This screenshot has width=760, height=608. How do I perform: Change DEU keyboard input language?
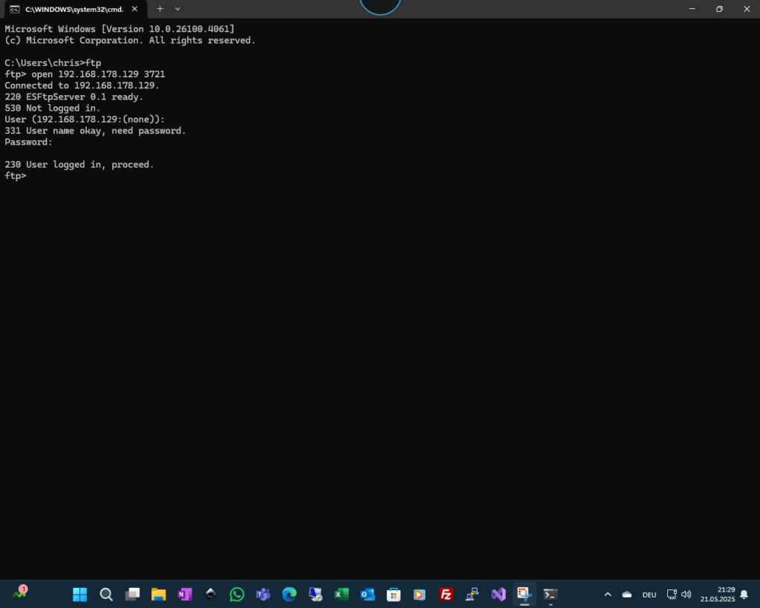pyautogui.click(x=649, y=595)
